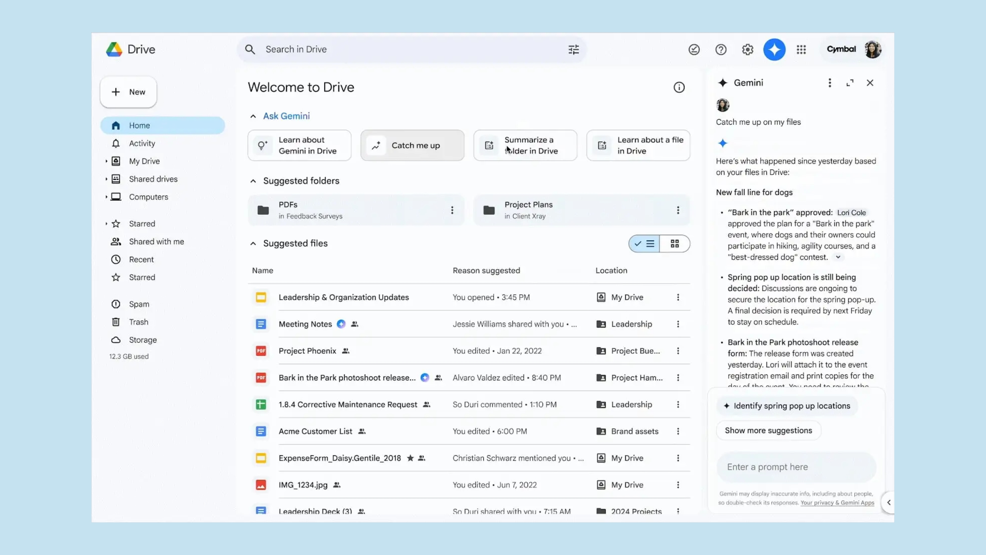986x555 pixels.
Task: Switch suggested files to grid view
Action: (x=674, y=244)
